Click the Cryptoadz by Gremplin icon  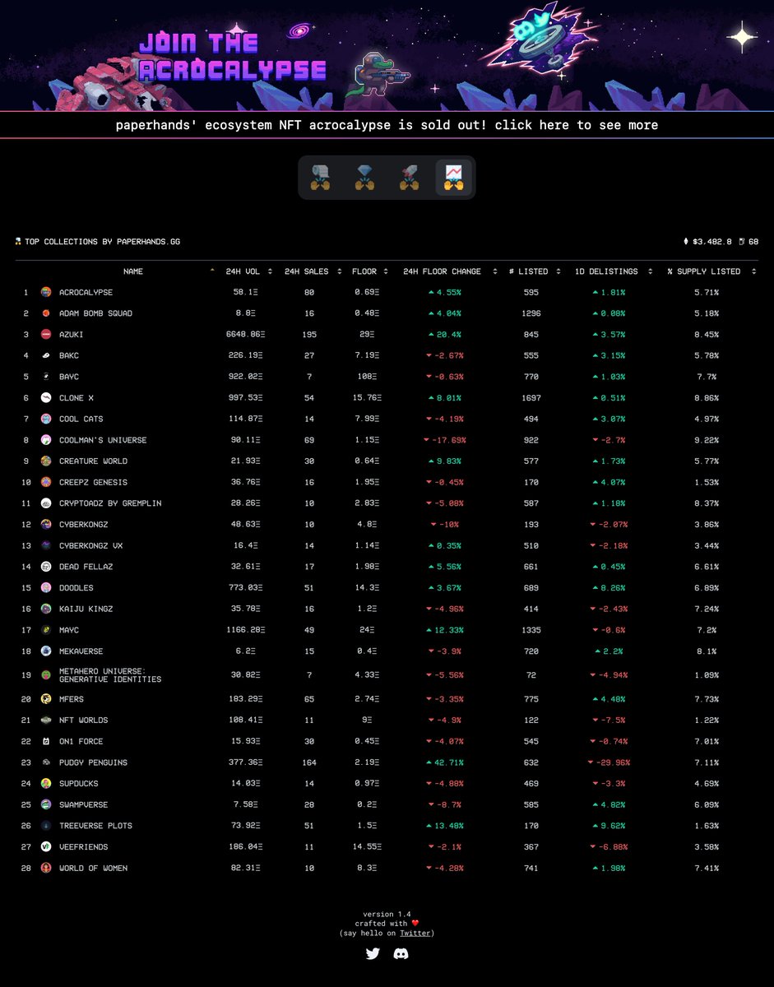point(46,503)
